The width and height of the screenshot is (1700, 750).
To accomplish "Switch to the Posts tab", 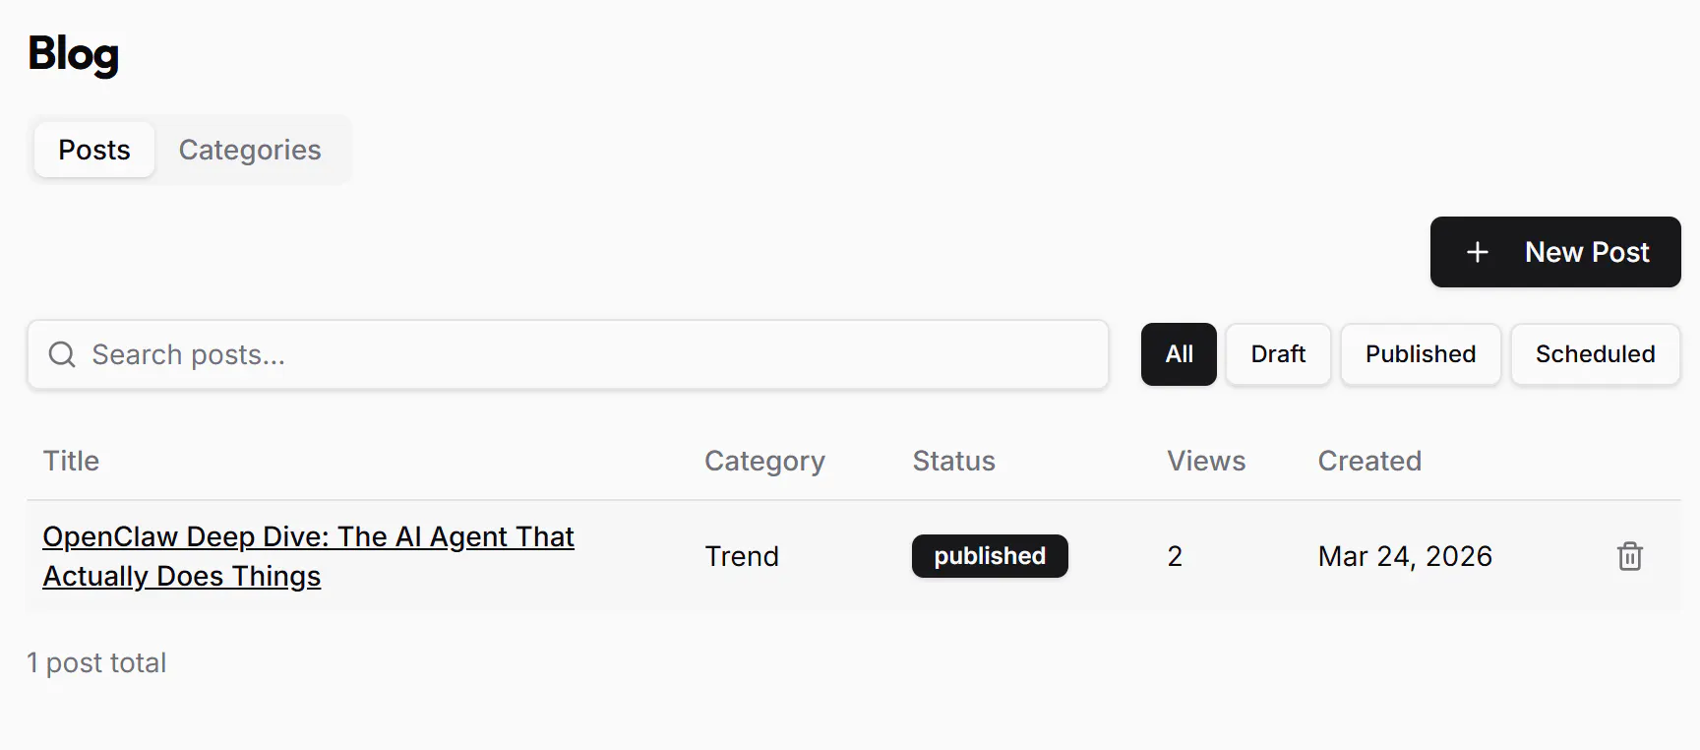I will (94, 150).
